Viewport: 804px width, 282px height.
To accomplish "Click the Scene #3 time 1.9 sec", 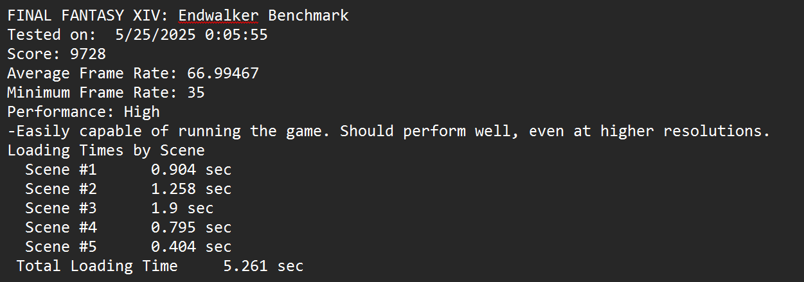I will [x=183, y=208].
